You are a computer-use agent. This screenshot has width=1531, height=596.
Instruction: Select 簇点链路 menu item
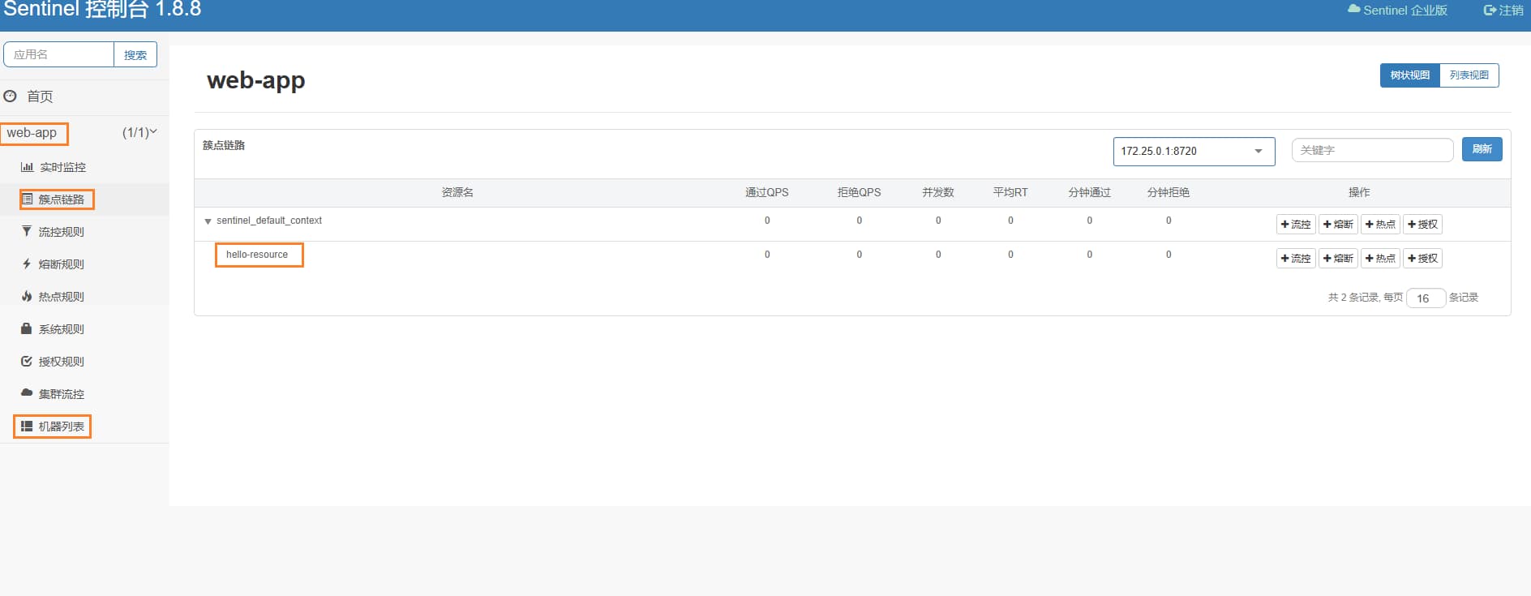coord(62,199)
